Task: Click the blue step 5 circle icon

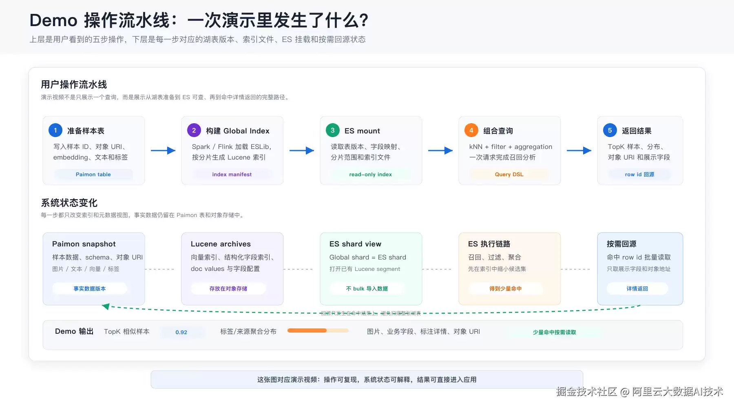Action: [610, 131]
